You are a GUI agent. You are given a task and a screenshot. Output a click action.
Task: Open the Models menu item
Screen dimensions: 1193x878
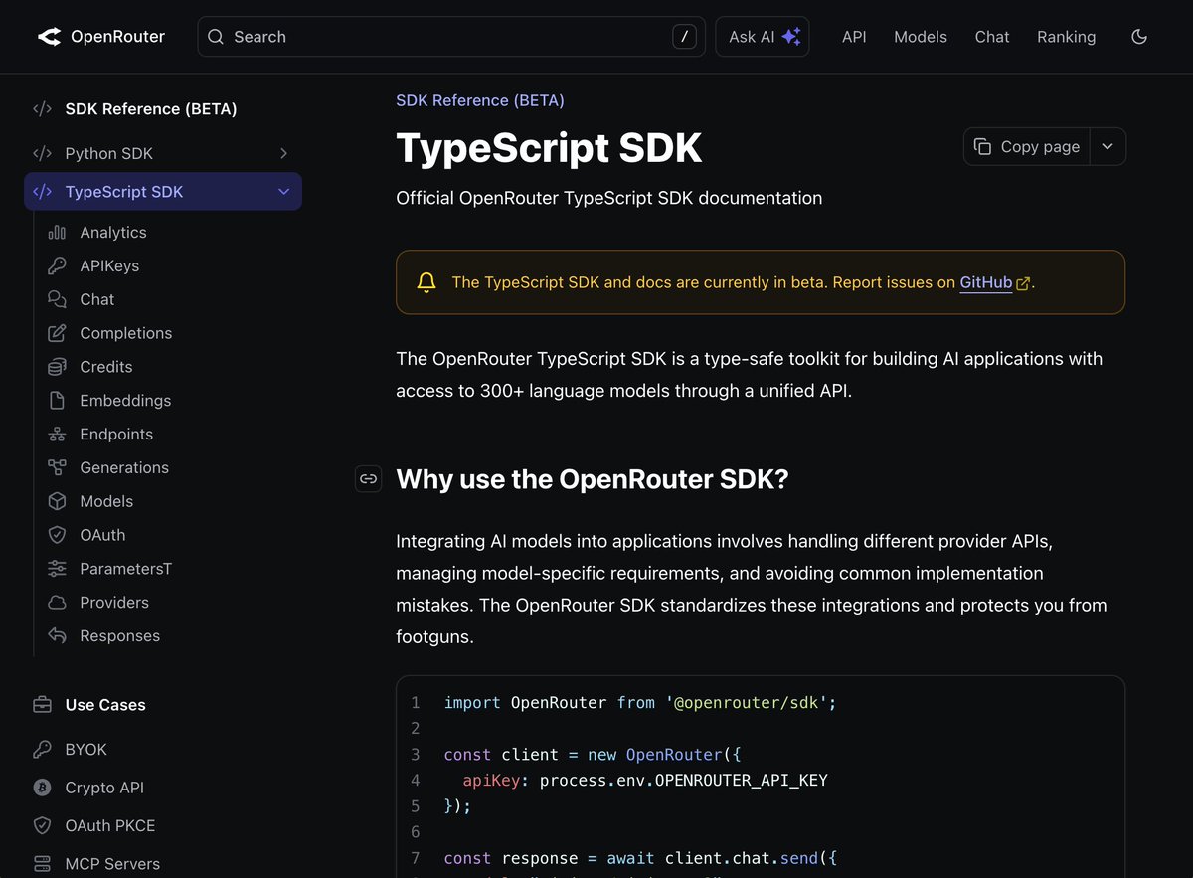(920, 37)
